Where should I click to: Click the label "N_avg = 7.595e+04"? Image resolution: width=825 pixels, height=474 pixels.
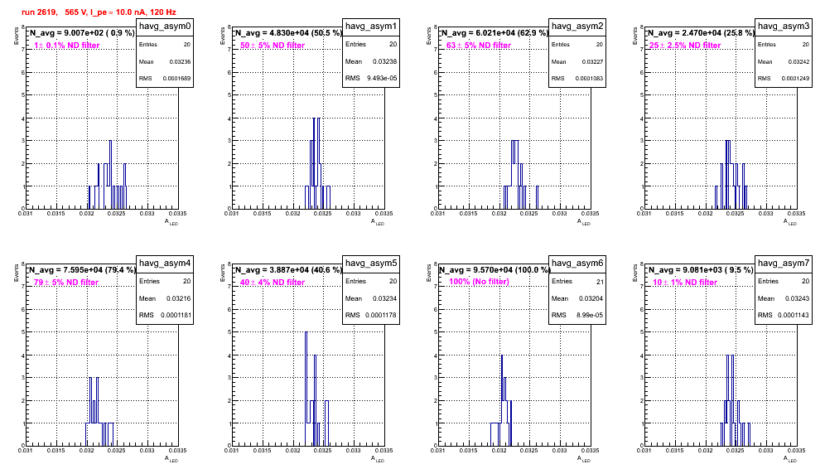pyautogui.click(x=66, y=270)
